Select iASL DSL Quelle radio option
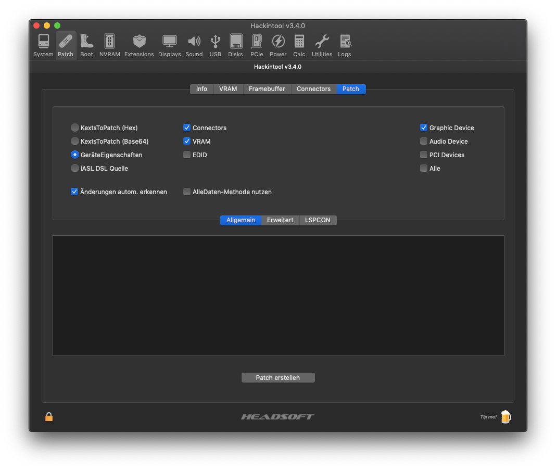 [x=75, y=168]
